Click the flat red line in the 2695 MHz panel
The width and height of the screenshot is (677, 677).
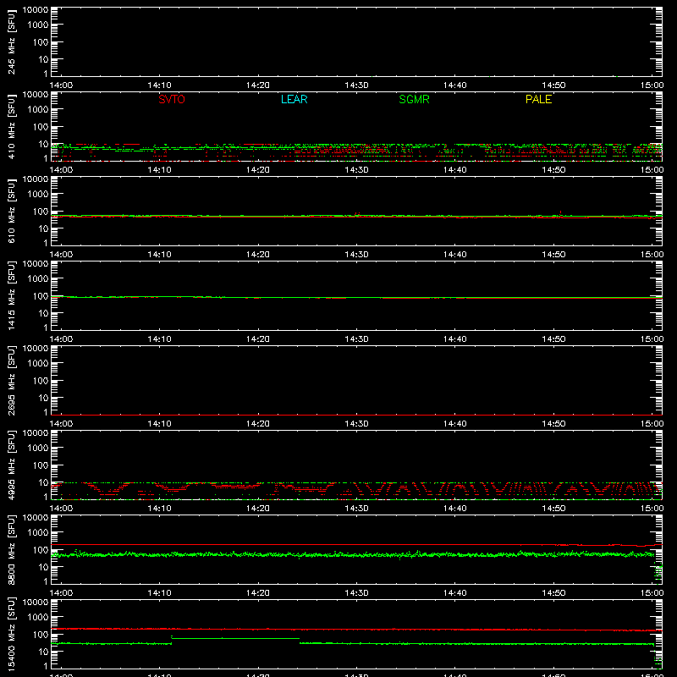click(x=356, y=415)
